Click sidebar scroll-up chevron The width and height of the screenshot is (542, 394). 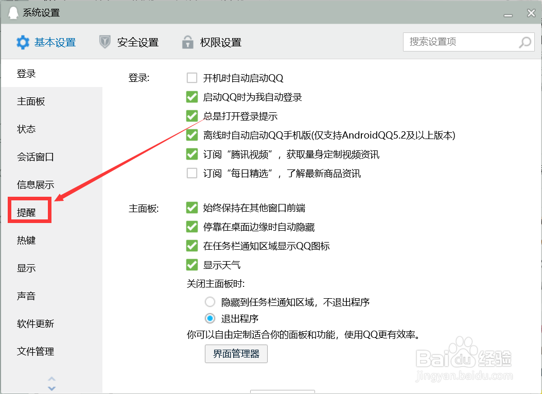[51, 379]
